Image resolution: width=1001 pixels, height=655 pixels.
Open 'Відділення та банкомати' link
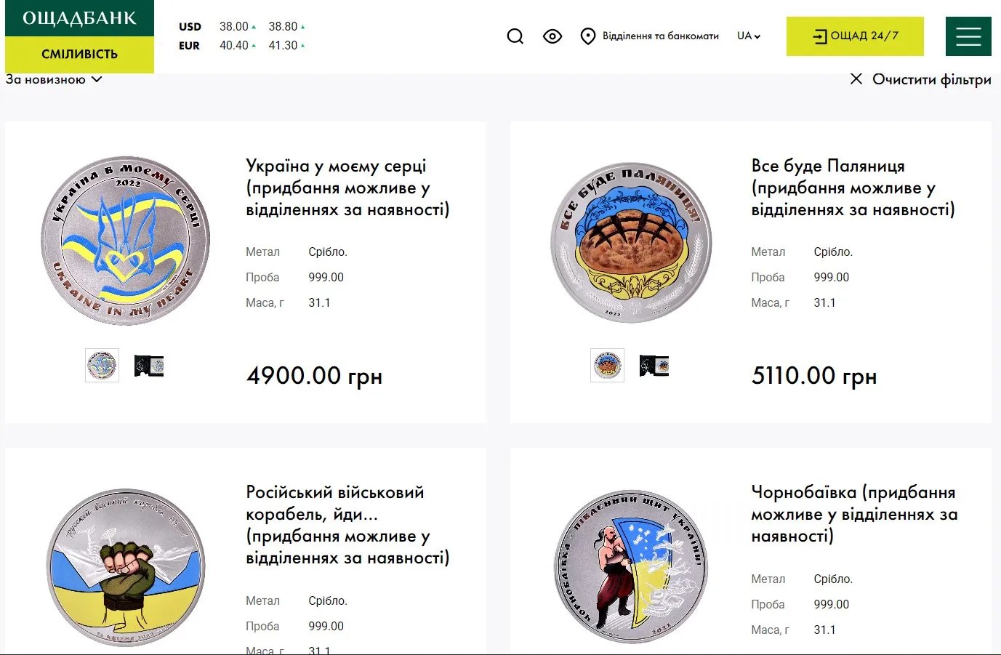[660, 36]
